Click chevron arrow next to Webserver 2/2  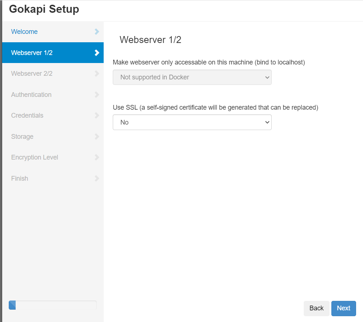click(97, 74)
